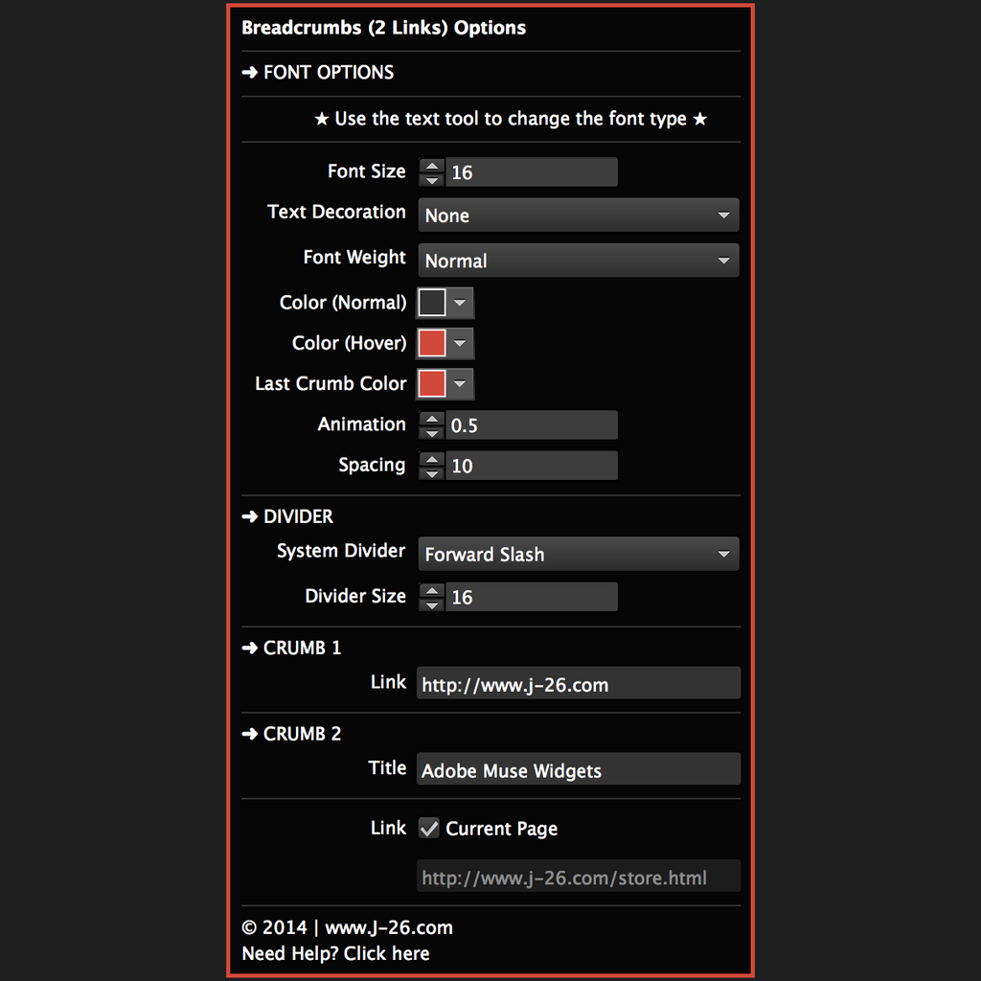981x981 pixels.
Task: Decrease Font Size with down stepper arrow
Action: [x=432, y=179]
